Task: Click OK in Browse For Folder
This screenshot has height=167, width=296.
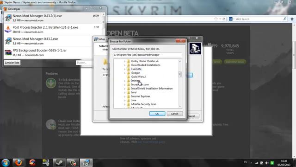Action: [x=157, y=114]
